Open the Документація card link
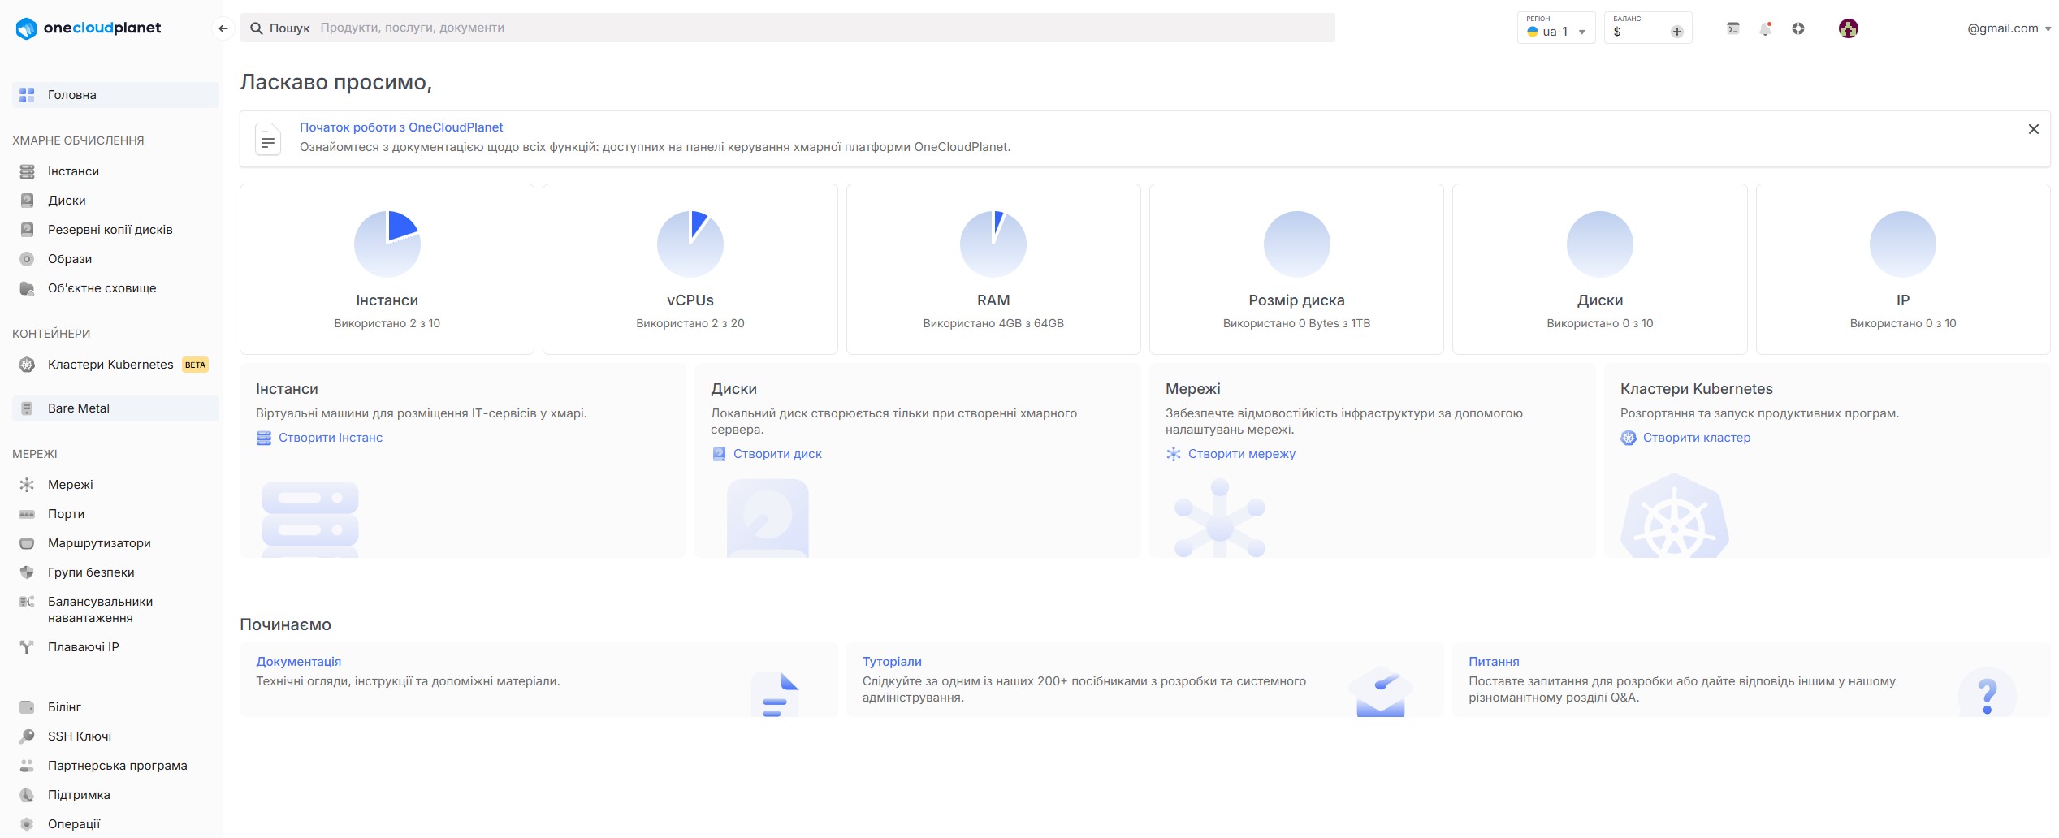 click(x=298, y=662)
